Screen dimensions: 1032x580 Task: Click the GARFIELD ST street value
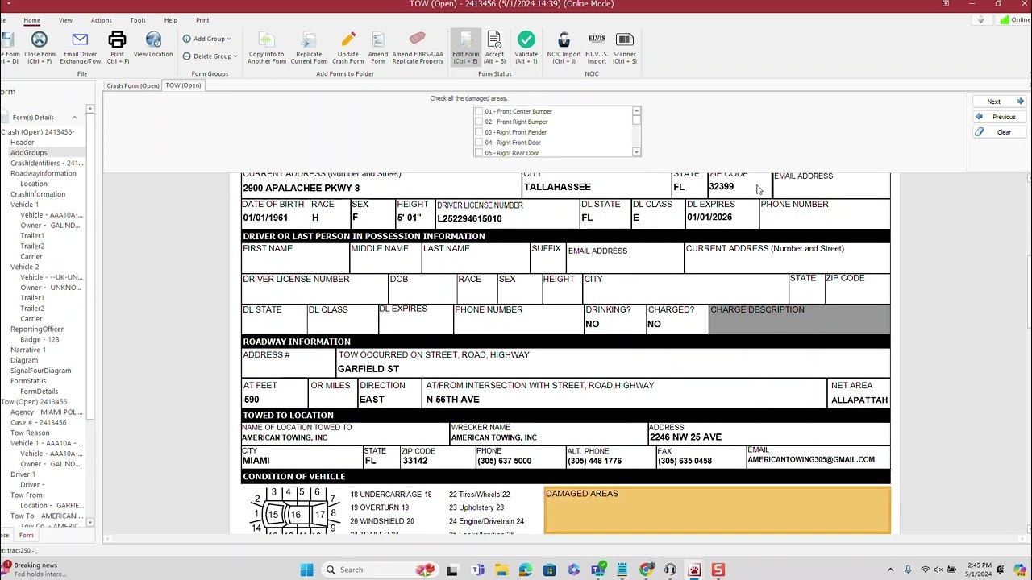tap(368, 369)
